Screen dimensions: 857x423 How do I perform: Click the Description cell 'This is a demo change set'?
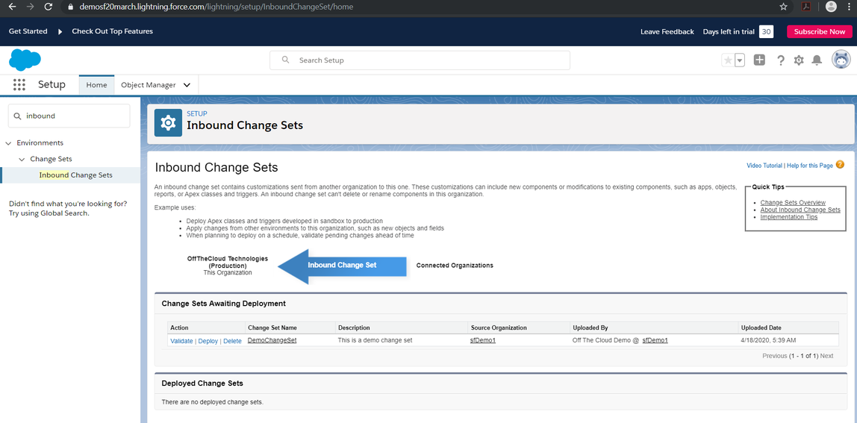[x=375, y=340]
